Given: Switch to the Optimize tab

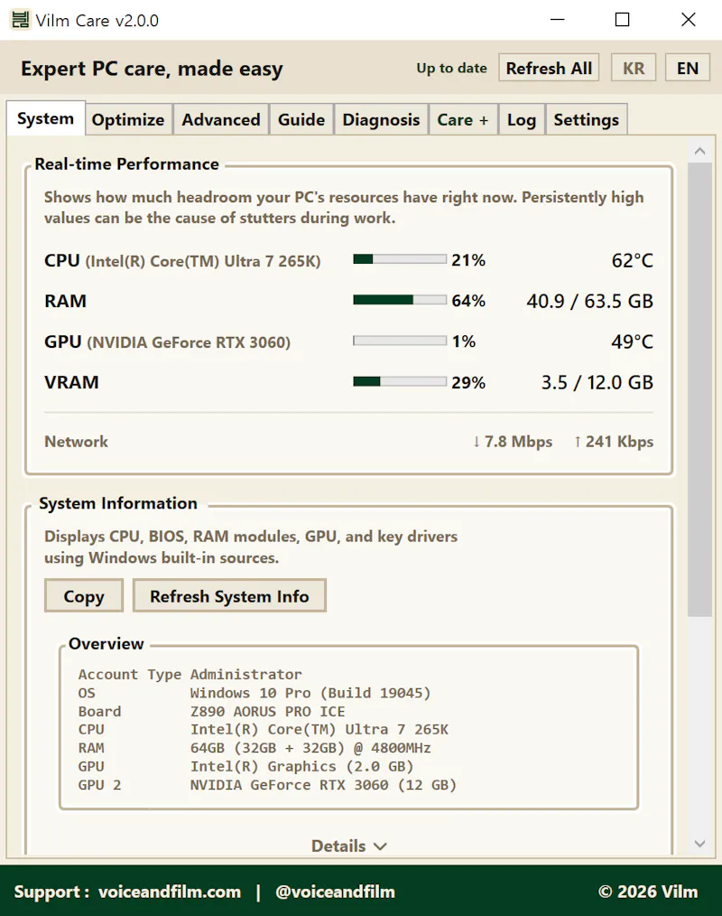Looking at the screenshot, I should click(x=128, y=120).
